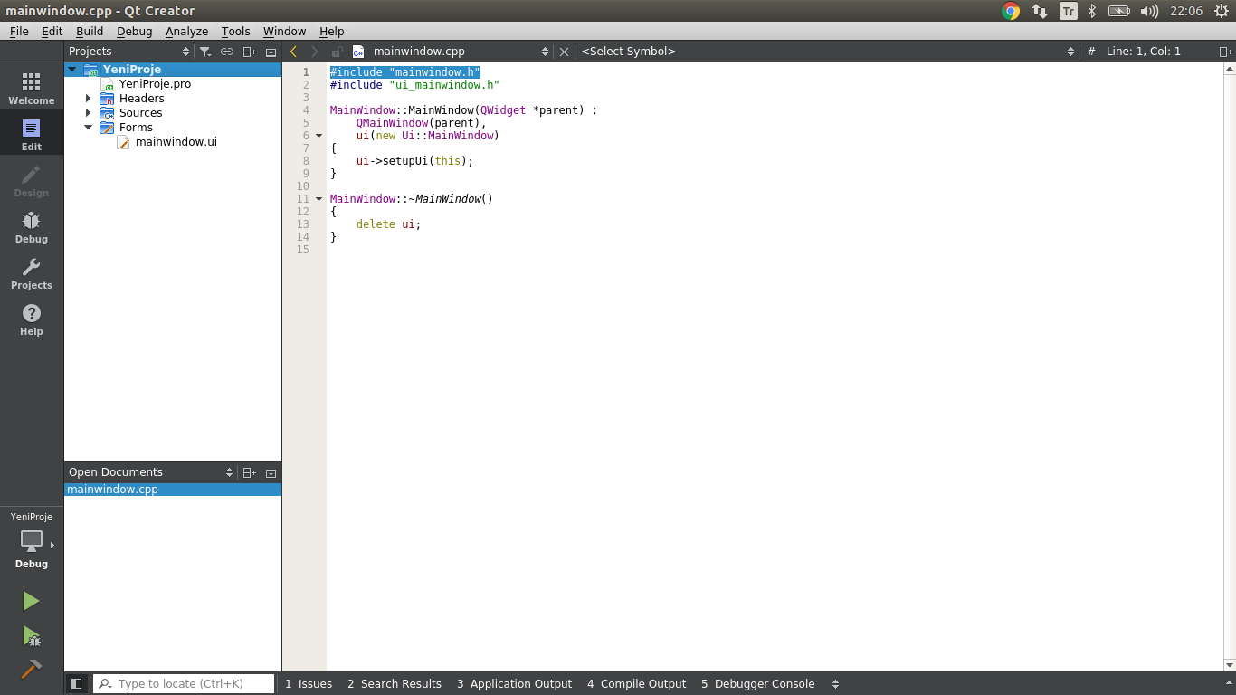1236x695 pixels.
Task: Toggle the left sidebar visibility
Action: (77, 684)
